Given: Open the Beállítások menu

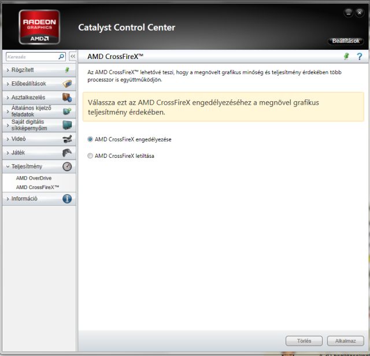Looking at the screenshot, I should pyautogui.click(x=346, y=41).
